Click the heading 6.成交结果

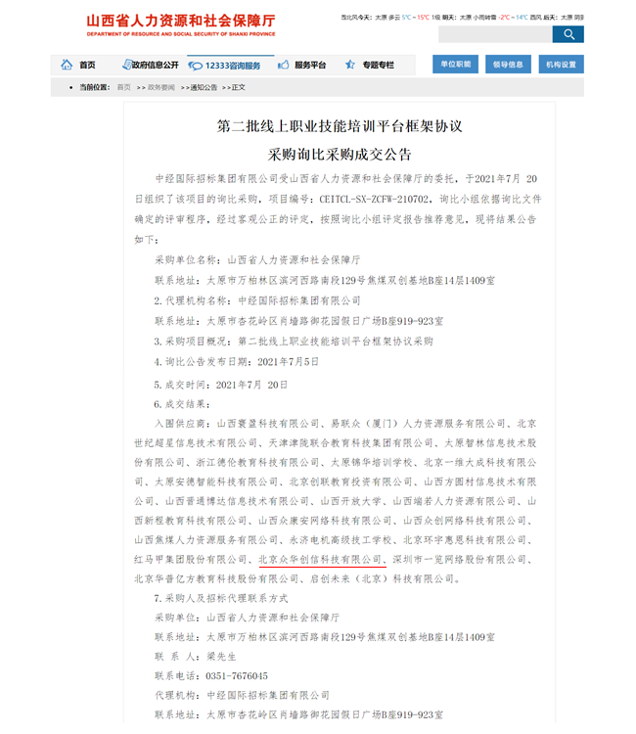coord(182,404)
